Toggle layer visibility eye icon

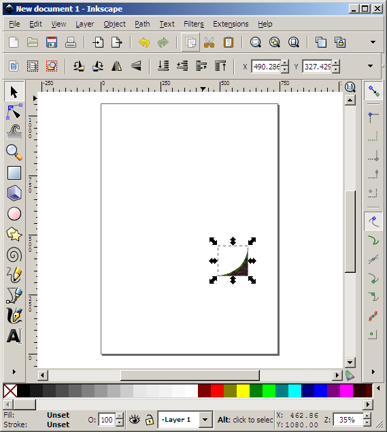[135, 420]
